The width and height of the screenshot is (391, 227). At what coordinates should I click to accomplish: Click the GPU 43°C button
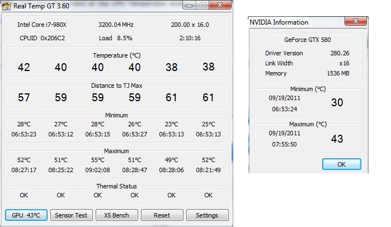tap(26, 215)
